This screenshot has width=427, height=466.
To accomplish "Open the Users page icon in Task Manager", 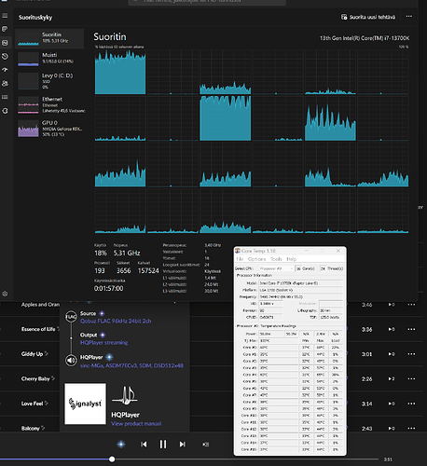I will (5, 83).
